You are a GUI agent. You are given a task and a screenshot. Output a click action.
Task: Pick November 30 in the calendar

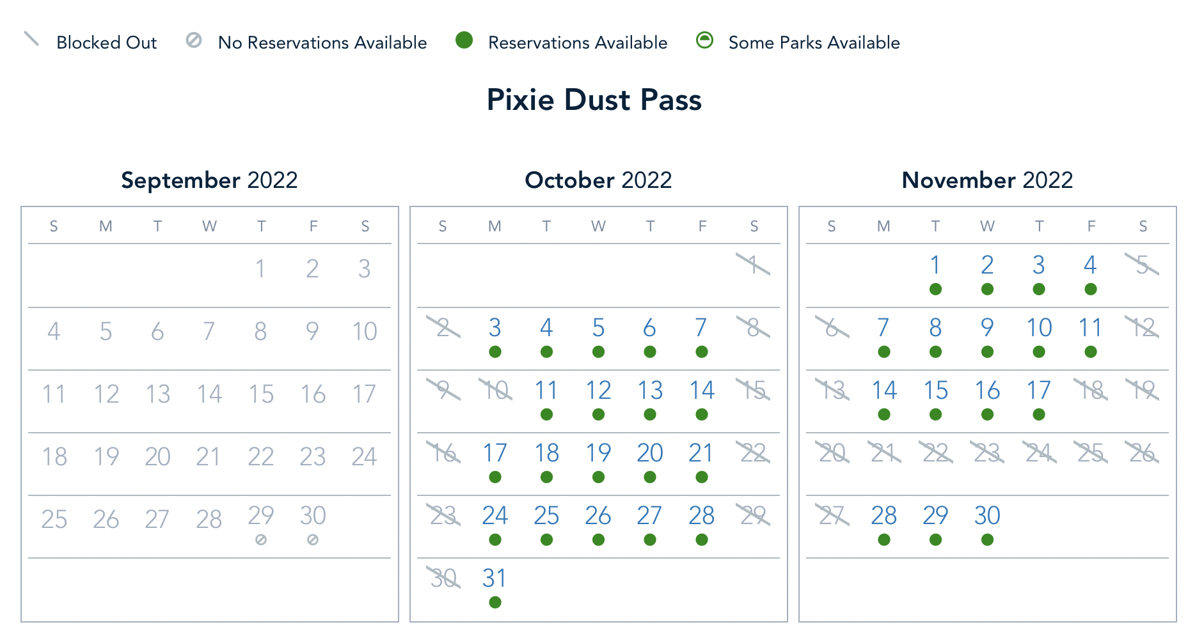(x=987, y=516)
